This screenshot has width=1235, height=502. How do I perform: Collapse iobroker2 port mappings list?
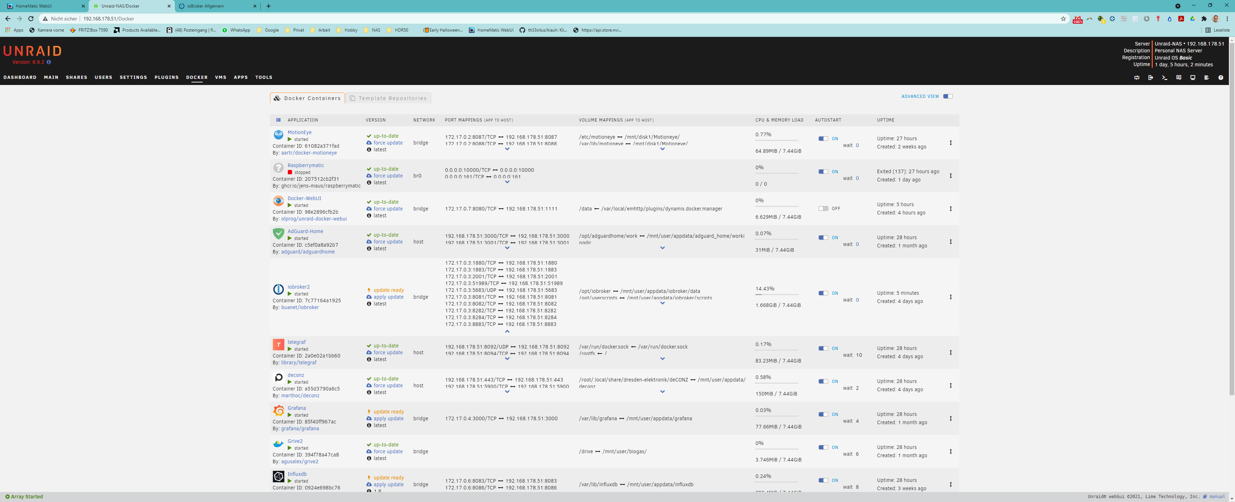(507, 331)
